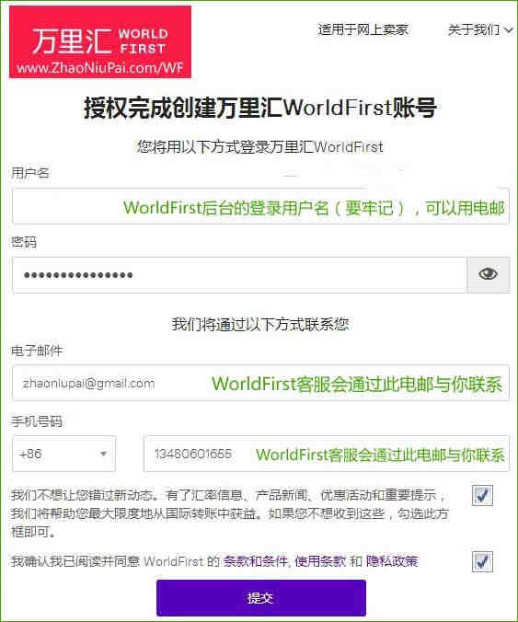Click the dropdown arrow beside +86
518x622 pixels.
coord(104,454)
